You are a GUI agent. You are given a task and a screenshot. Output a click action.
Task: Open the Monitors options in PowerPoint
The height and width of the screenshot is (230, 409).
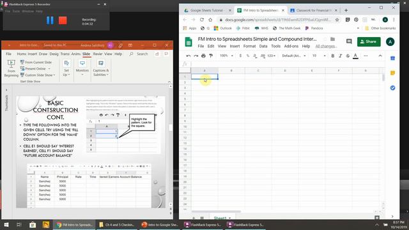(82, 68)
